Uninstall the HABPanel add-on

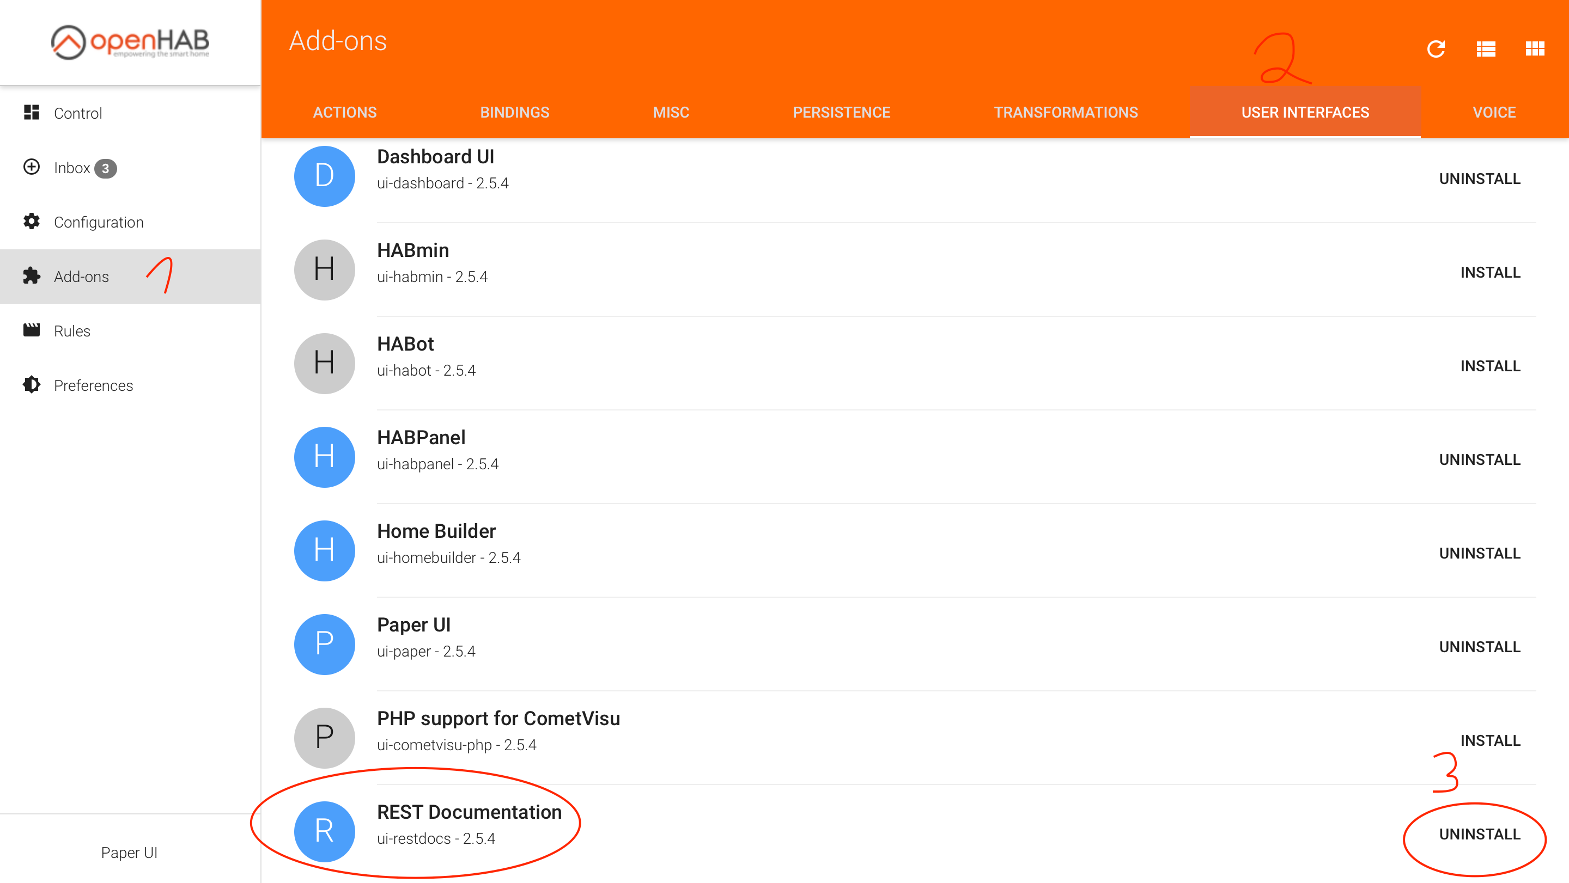pos(1480,460)
